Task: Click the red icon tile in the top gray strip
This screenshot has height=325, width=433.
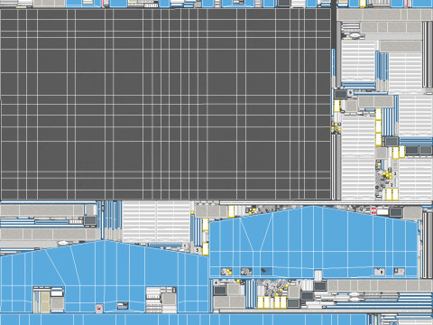Action: 373,210
